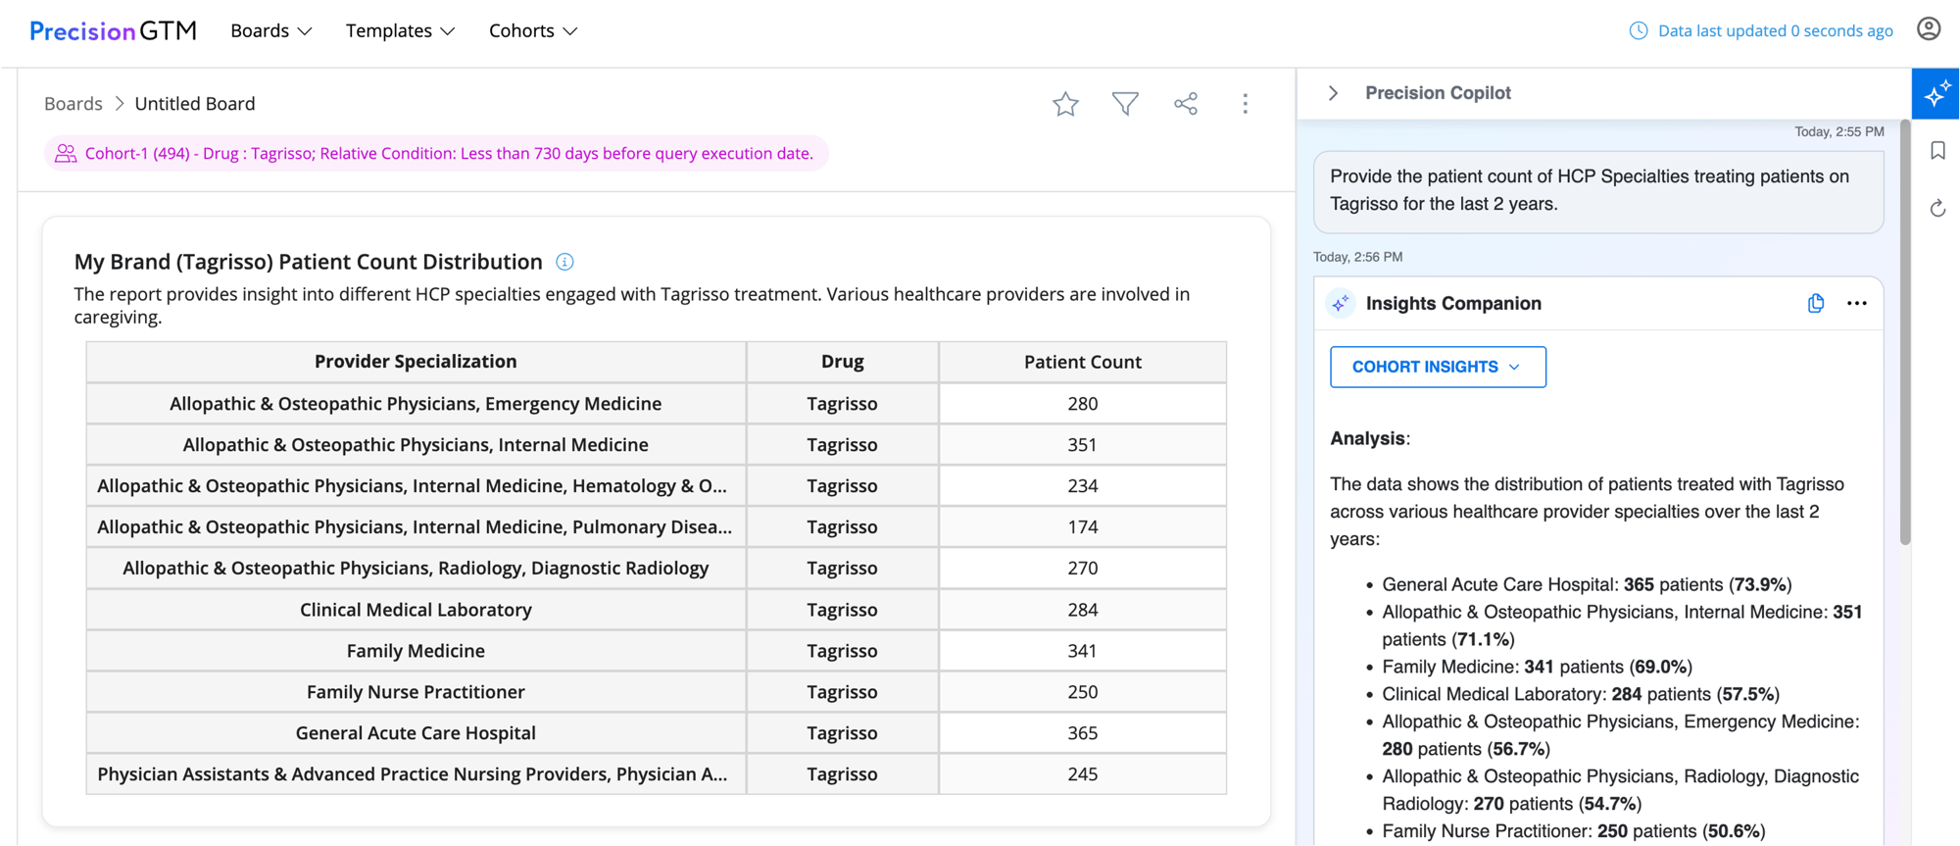Open the board more options menu
1960x846 pixels.
pos(1246,104)
